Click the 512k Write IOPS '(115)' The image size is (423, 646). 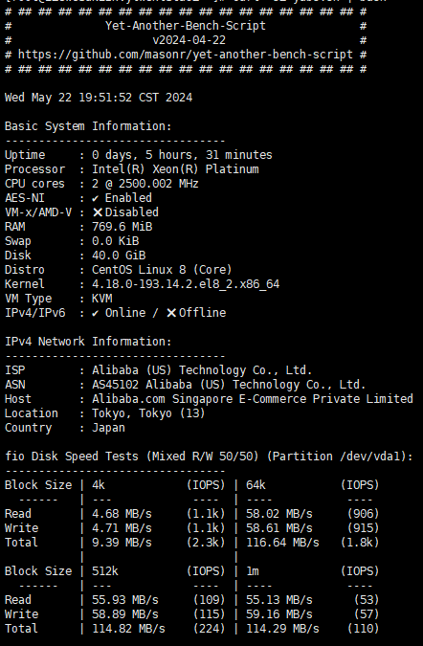(x=210, y=614)
